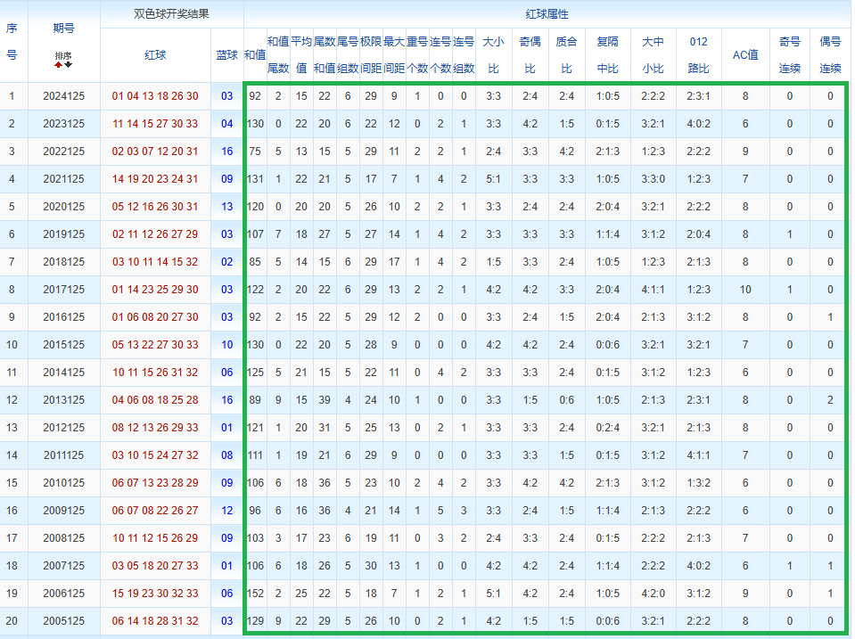Click the 大小比 column header
Screen dimensions: 855x639
pyautogui.click(x=493, y=54)
